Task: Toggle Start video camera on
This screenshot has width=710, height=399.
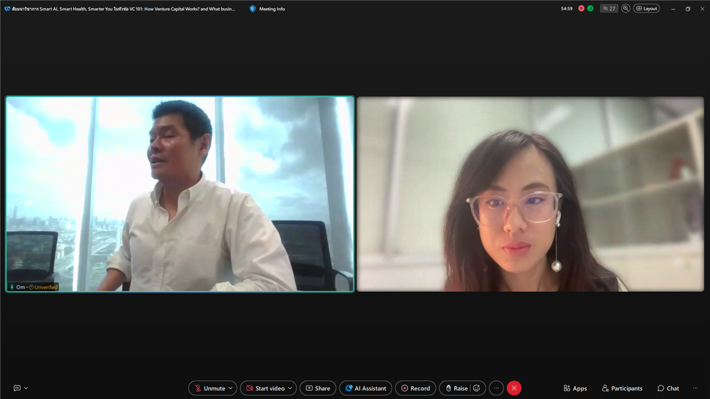Action: pos(264,388)
